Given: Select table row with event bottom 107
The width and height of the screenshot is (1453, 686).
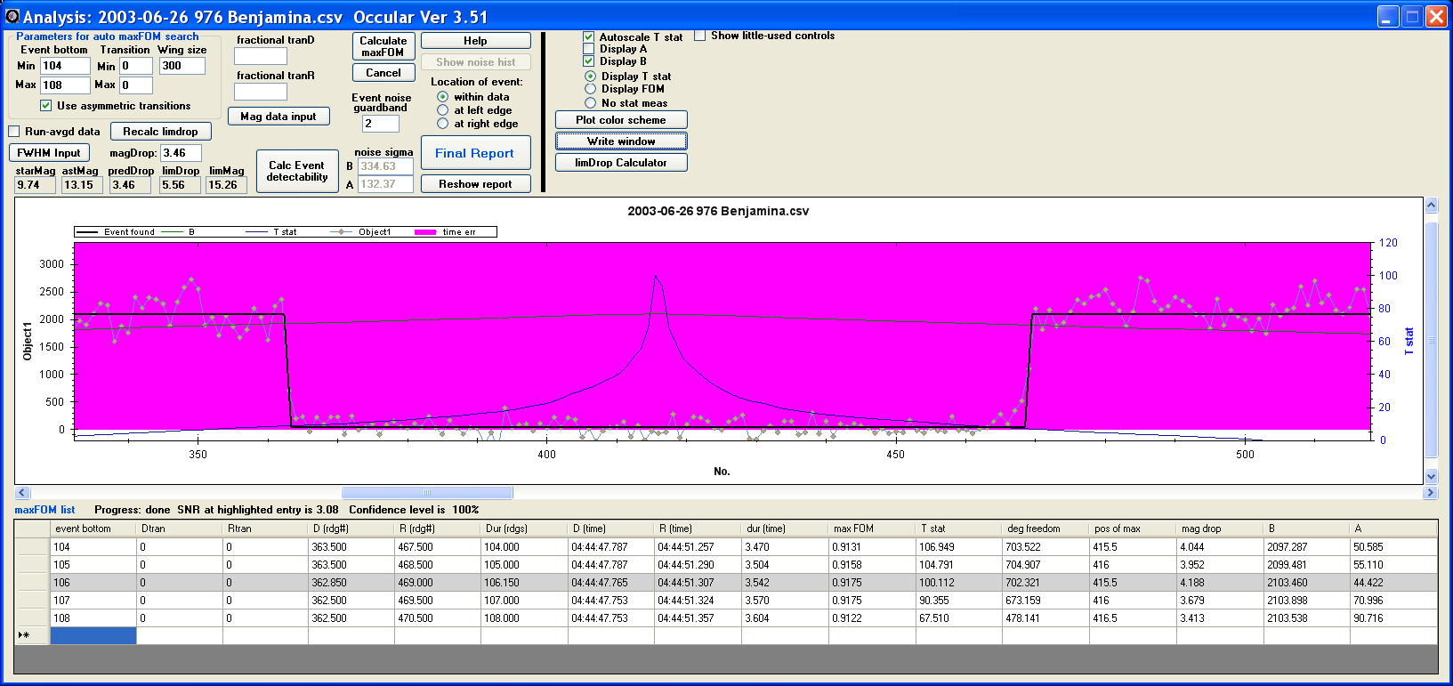Looking at the screenshot, I should pos(726,601).
